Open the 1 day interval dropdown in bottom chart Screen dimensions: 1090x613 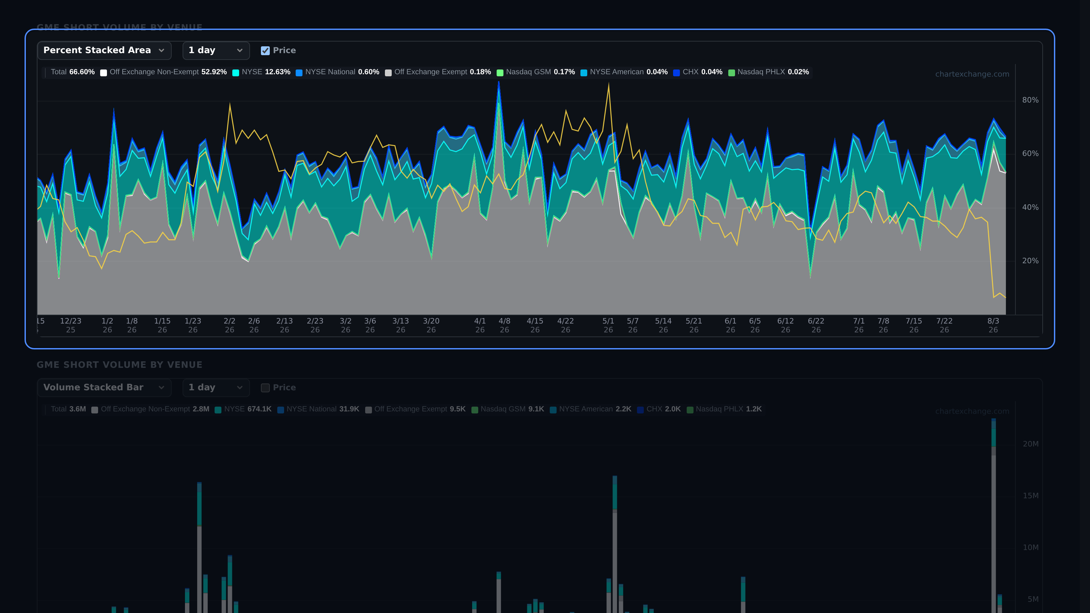216,388
